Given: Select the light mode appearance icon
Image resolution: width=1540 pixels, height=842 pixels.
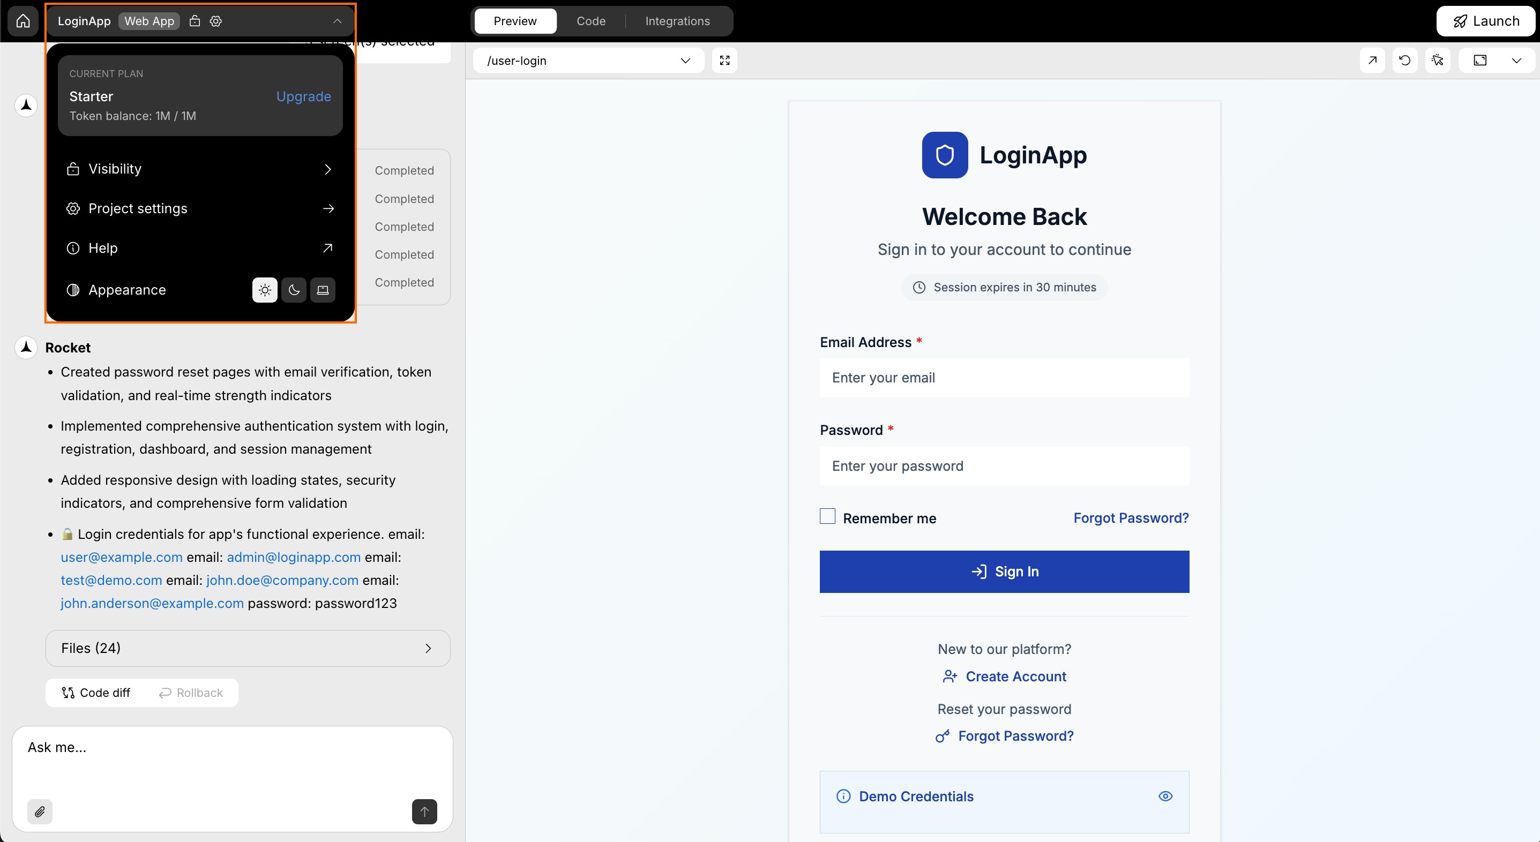Looking at the screenshot, I should click(x=264, y=290).
